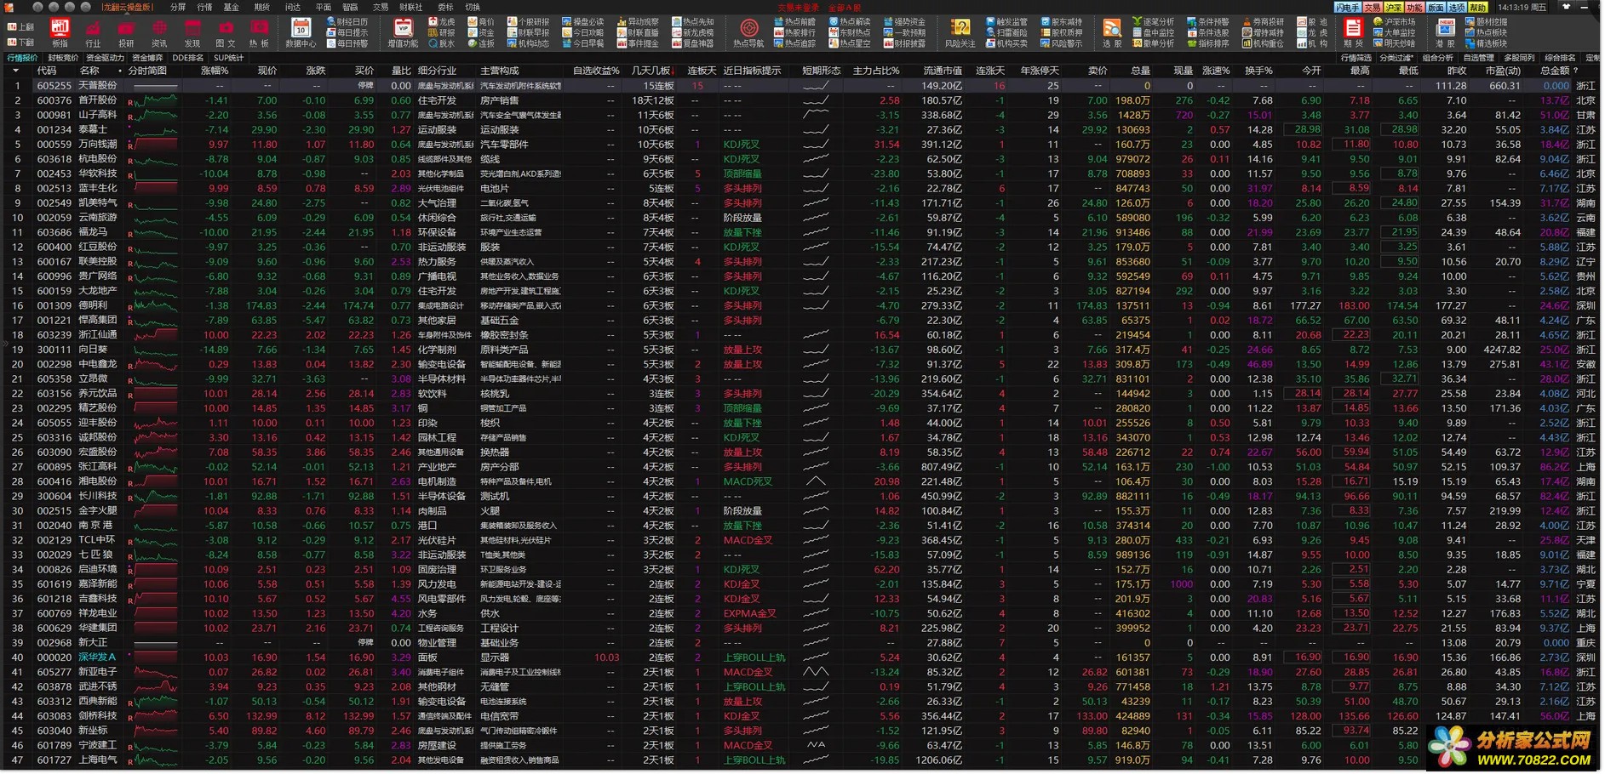
Task: Click the 帮助 button
Action: pyautogui.click(x=1477, y=7)
